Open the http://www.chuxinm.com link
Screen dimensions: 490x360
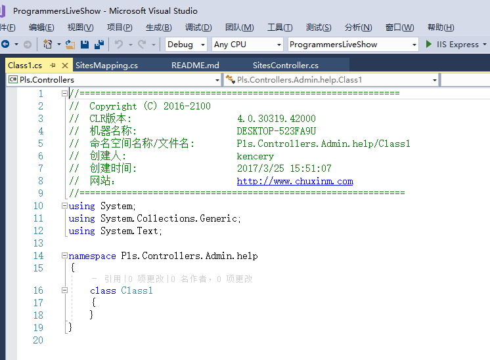click(295, 181)
